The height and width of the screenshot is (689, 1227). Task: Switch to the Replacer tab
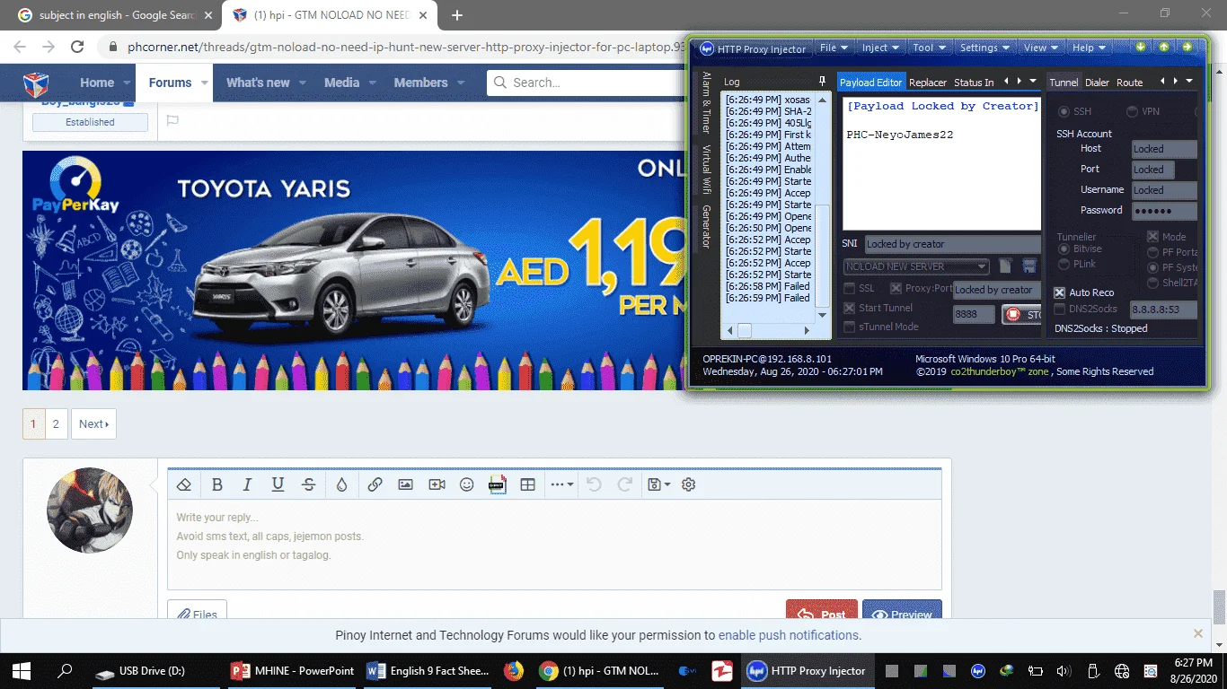point(928,83)
